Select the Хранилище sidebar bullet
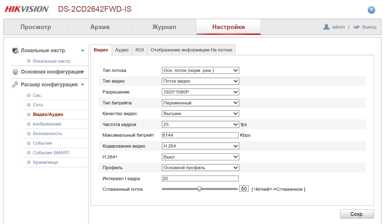387x224 pixels. click(x=29, y=162)
